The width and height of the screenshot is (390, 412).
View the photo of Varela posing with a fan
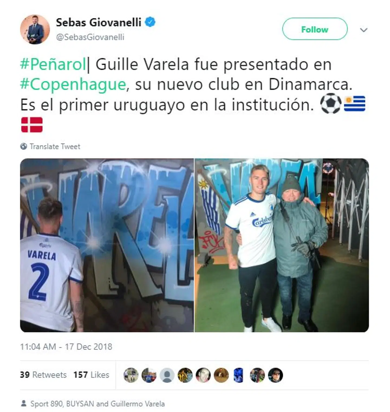[x=282, y=245]
